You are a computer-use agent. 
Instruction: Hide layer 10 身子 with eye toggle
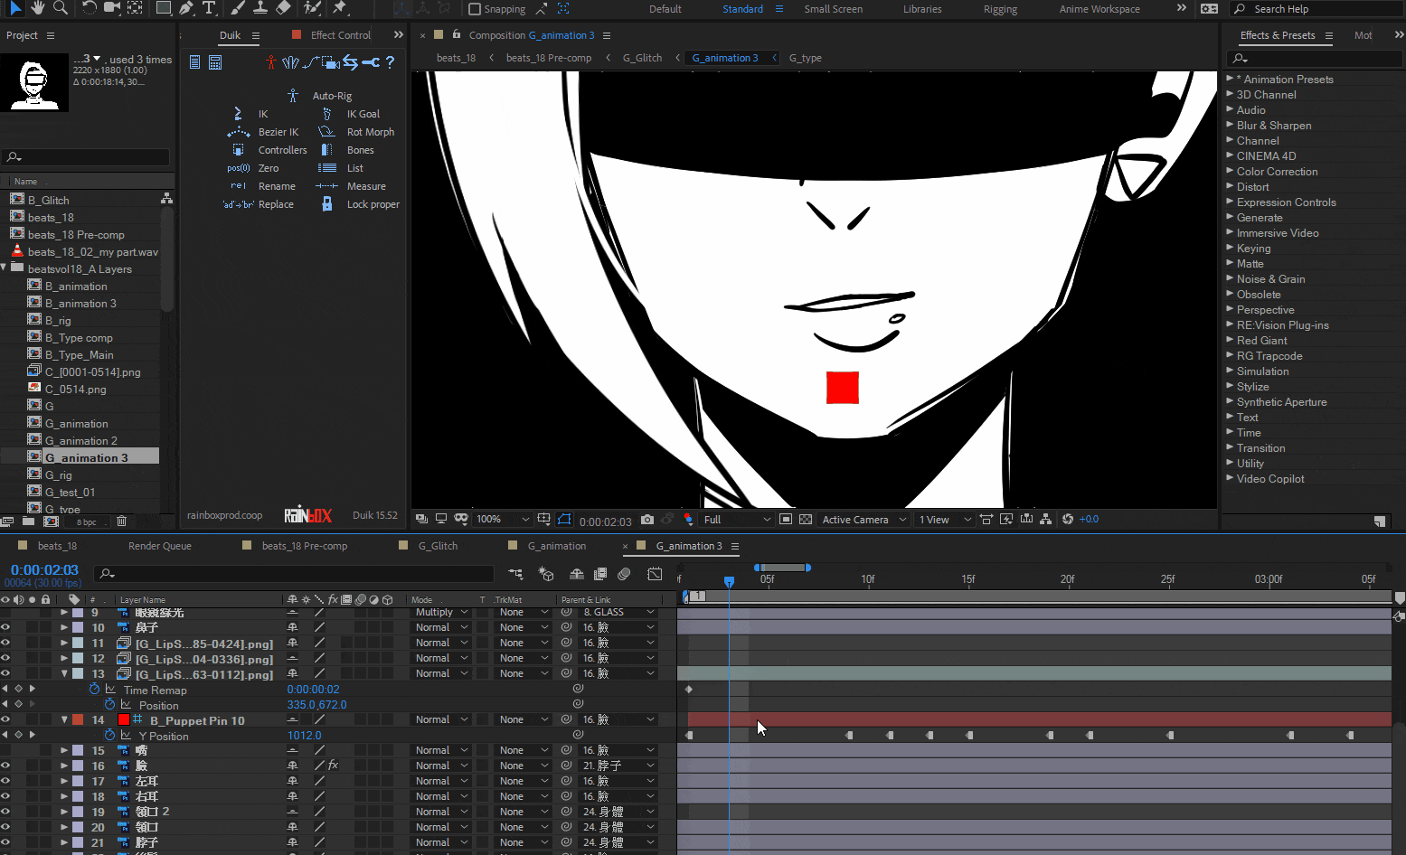(5, 627)
